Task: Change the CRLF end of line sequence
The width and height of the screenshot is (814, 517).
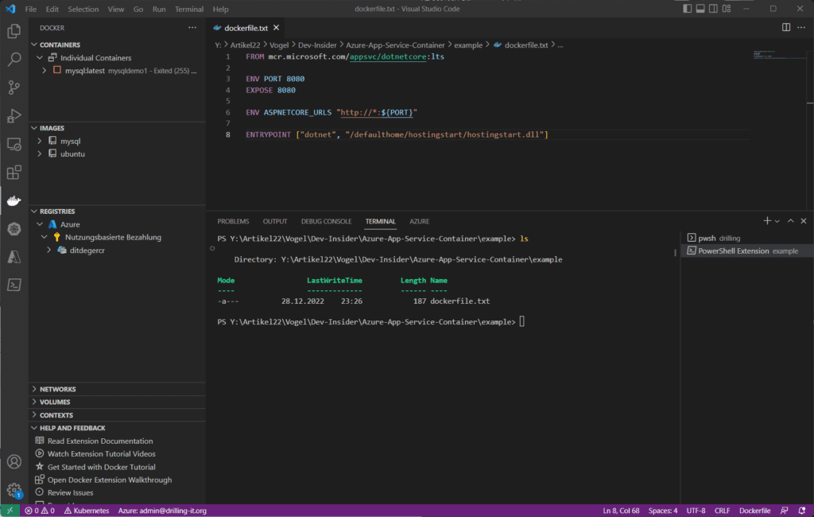Action: click(x=722, y=511)
